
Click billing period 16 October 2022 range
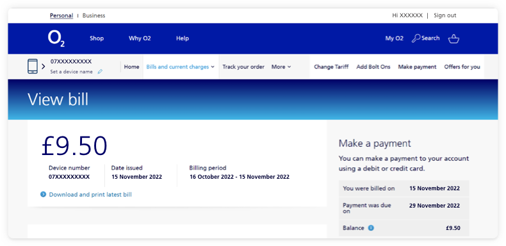click(x=240, y=177)
